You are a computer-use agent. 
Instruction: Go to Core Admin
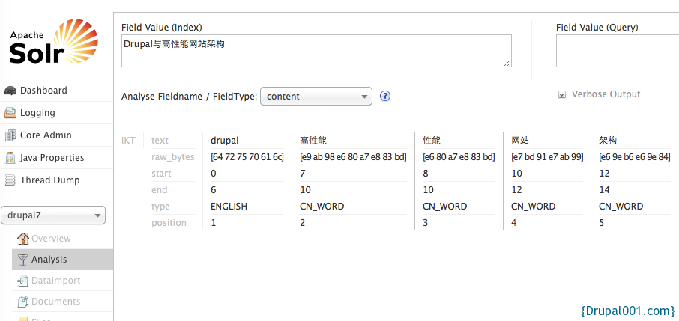coord(46,135)
